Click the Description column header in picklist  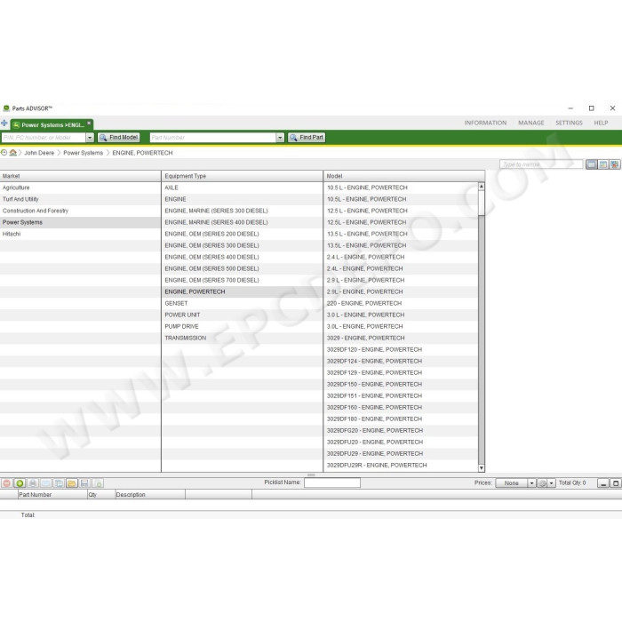coord(150,495)
